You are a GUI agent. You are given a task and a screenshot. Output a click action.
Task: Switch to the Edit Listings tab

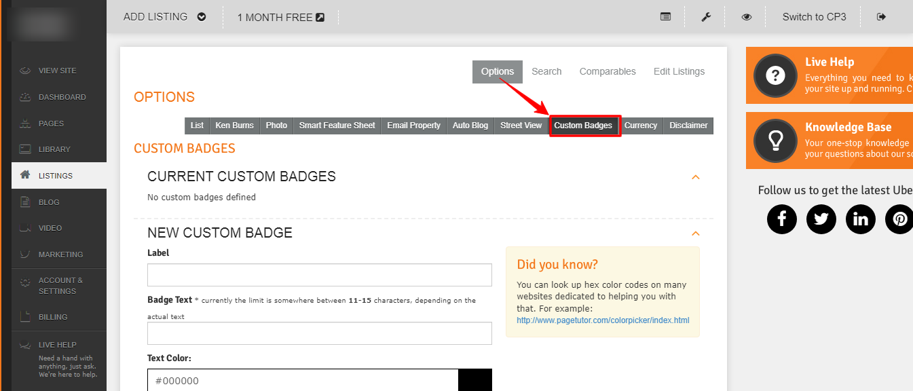click(679, 72)
